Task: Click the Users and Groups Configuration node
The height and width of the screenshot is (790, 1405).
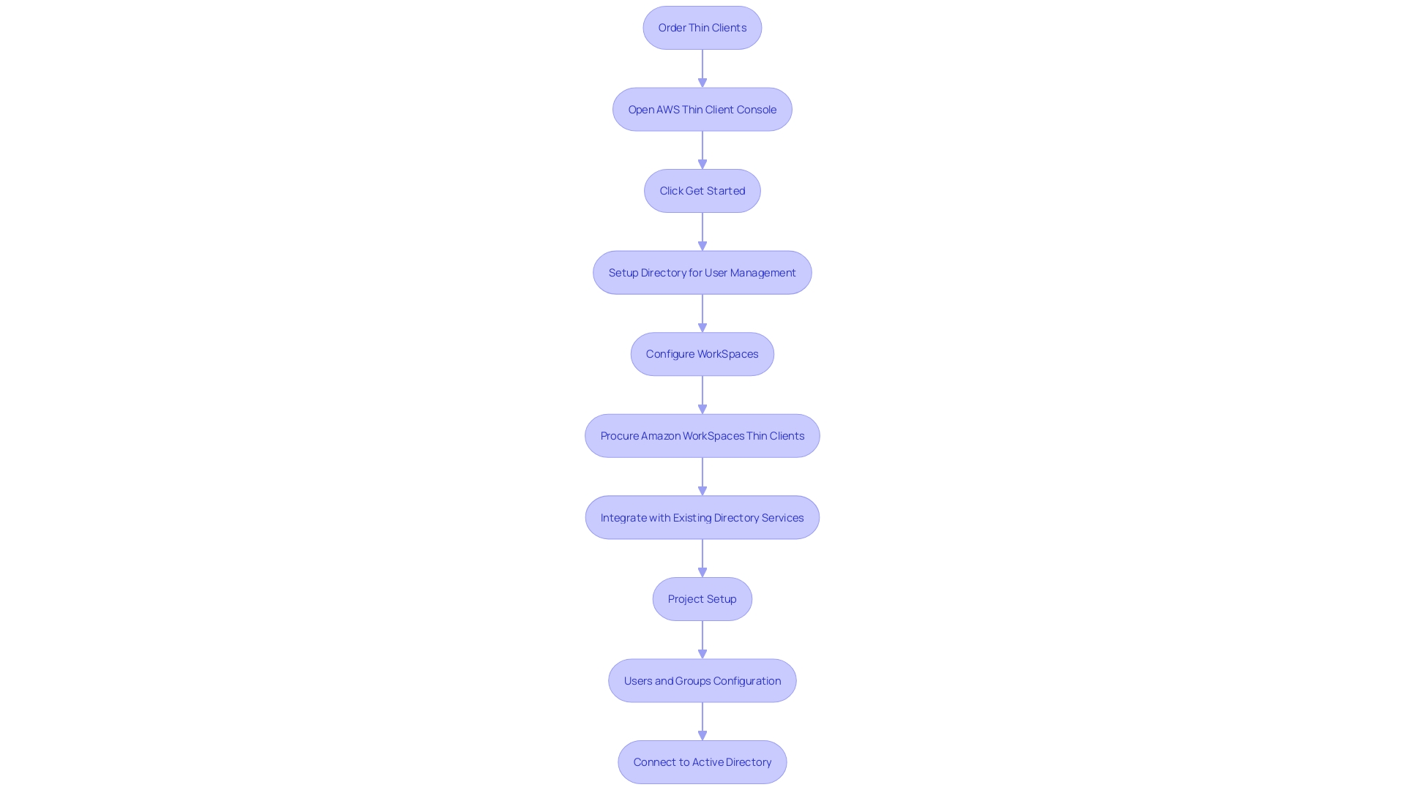Action: pos(702,680)
